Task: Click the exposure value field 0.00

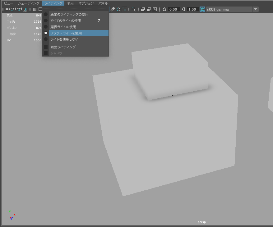Action: 173,9
